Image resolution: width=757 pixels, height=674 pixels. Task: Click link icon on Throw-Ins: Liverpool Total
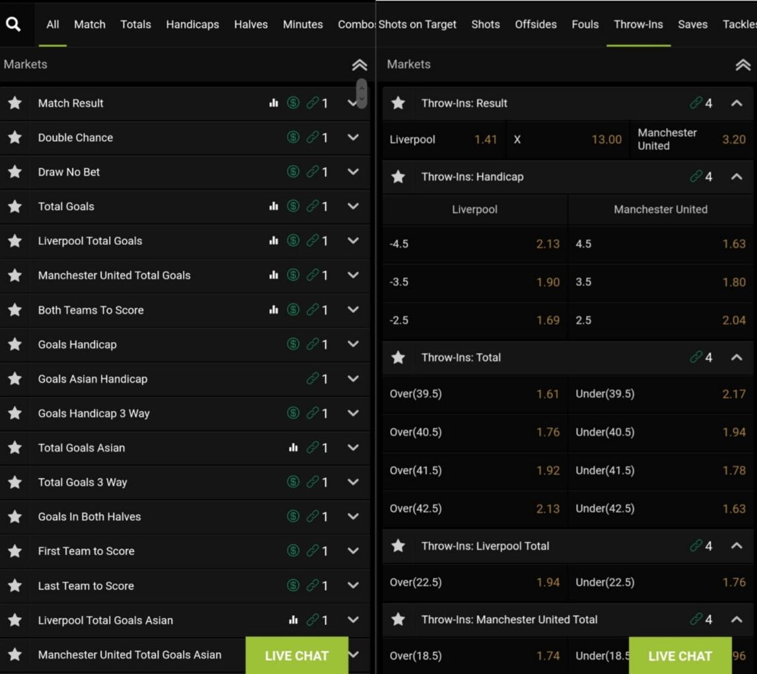tap(696, 546)
